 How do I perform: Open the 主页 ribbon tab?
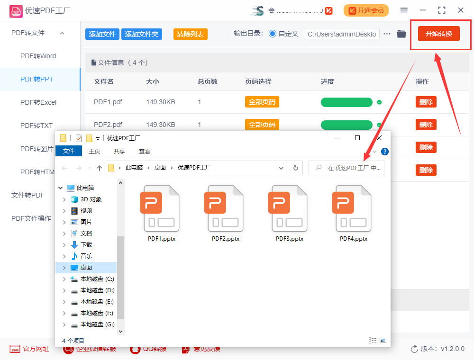[94, 151]
